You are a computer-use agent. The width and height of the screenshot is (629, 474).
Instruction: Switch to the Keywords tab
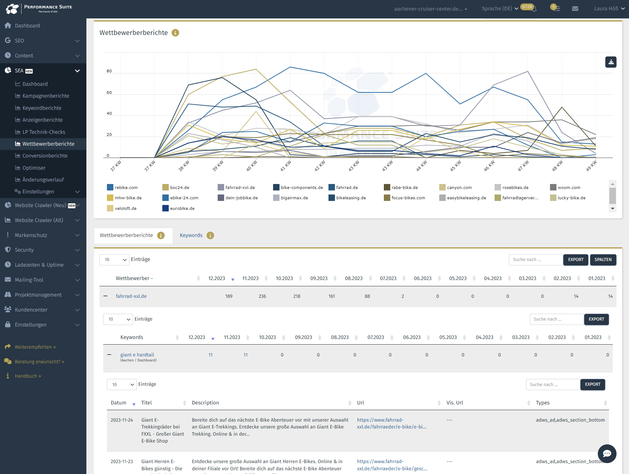[x=191, y=235]
